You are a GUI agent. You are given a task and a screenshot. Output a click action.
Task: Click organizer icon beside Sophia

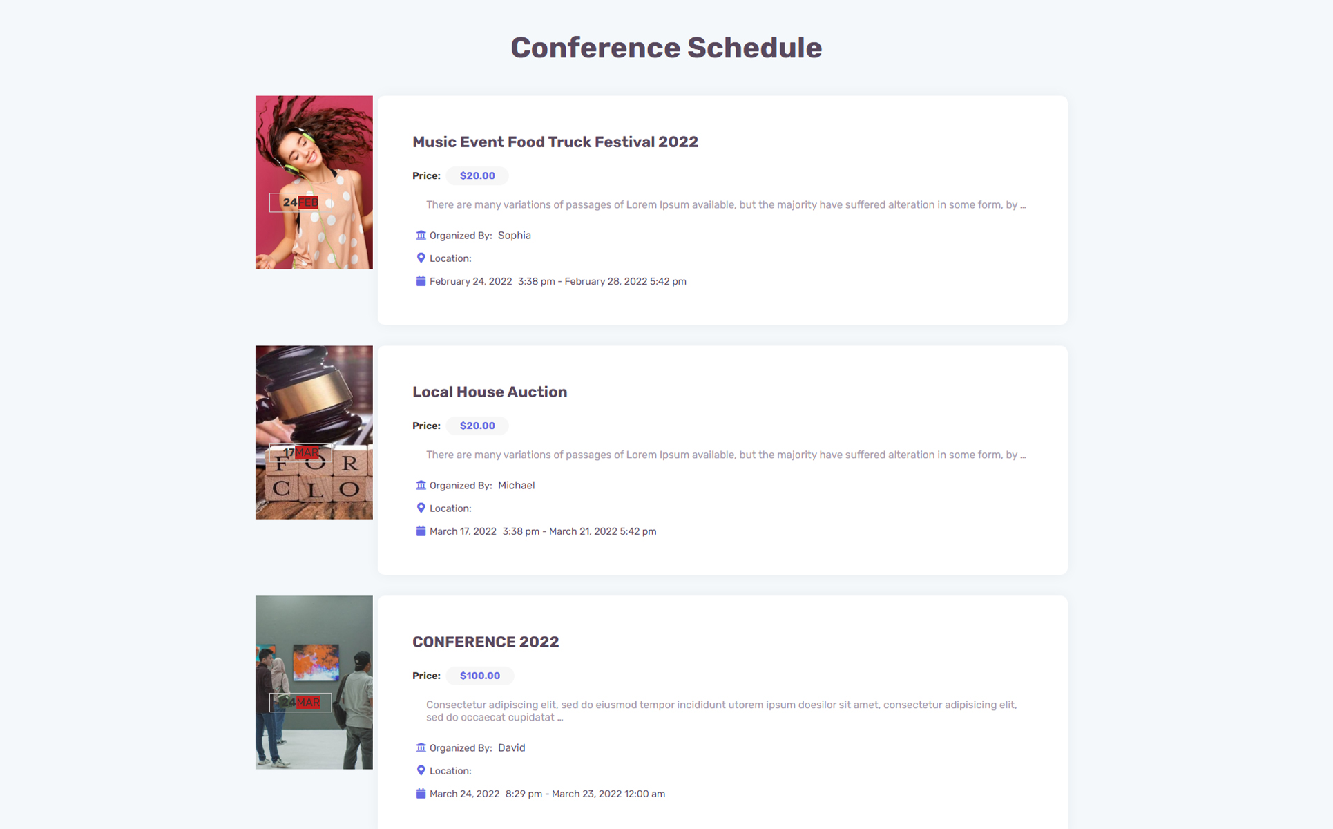421,235
